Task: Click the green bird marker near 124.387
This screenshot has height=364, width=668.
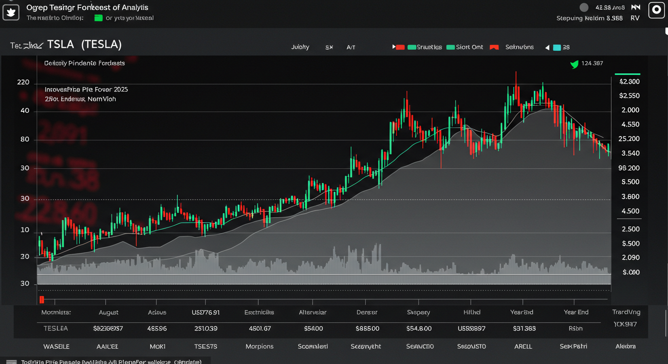Action: 574,64
